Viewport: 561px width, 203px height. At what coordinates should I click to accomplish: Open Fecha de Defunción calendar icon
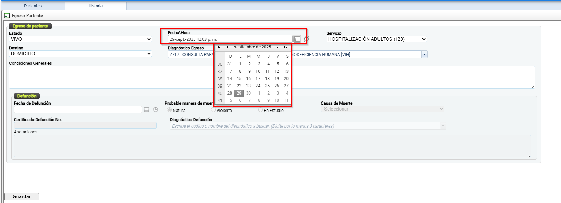click(x=147, y=110)
